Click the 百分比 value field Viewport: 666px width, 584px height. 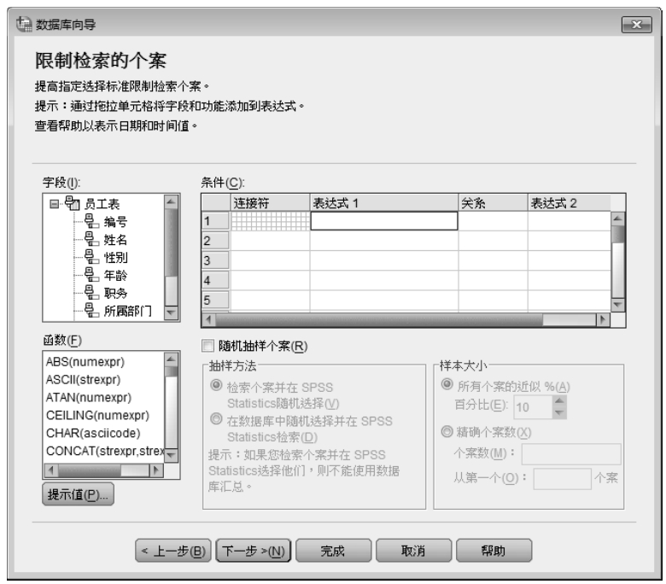(534, 407)
